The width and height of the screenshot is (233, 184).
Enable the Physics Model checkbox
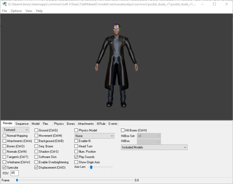click(76, 130)
